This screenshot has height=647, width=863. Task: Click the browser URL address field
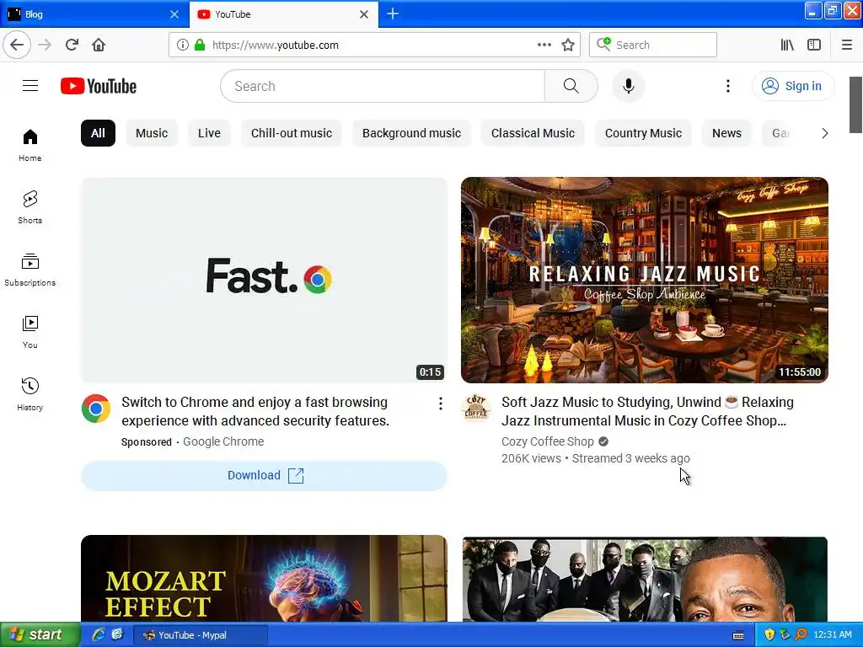(370, 45)
